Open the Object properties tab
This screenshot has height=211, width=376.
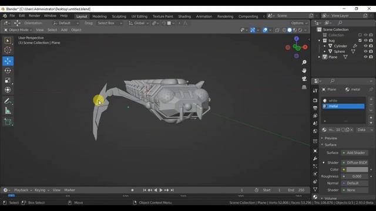[315, 151]
